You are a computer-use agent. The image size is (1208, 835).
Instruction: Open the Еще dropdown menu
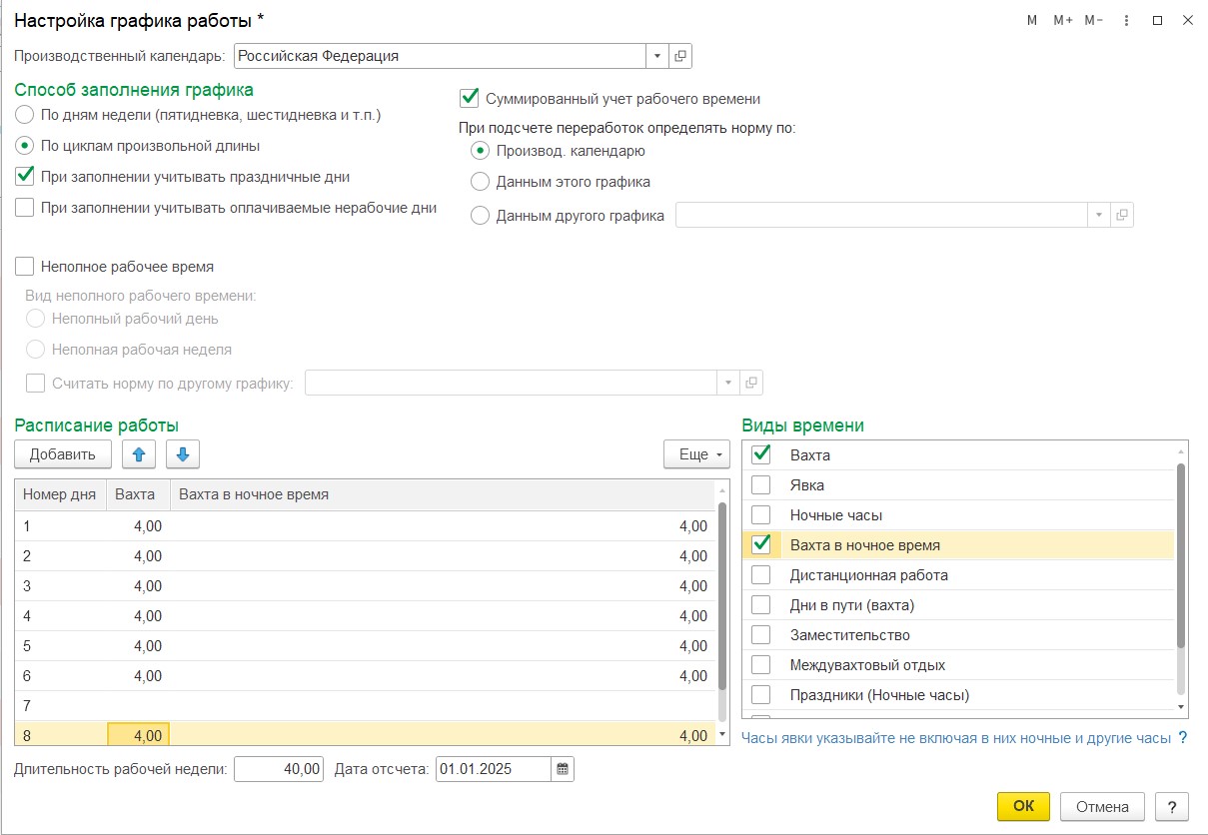click(x=696, y=454)
